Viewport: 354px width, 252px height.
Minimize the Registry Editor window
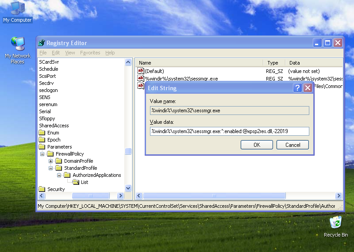pyautogui.click(x=317, y=42)
